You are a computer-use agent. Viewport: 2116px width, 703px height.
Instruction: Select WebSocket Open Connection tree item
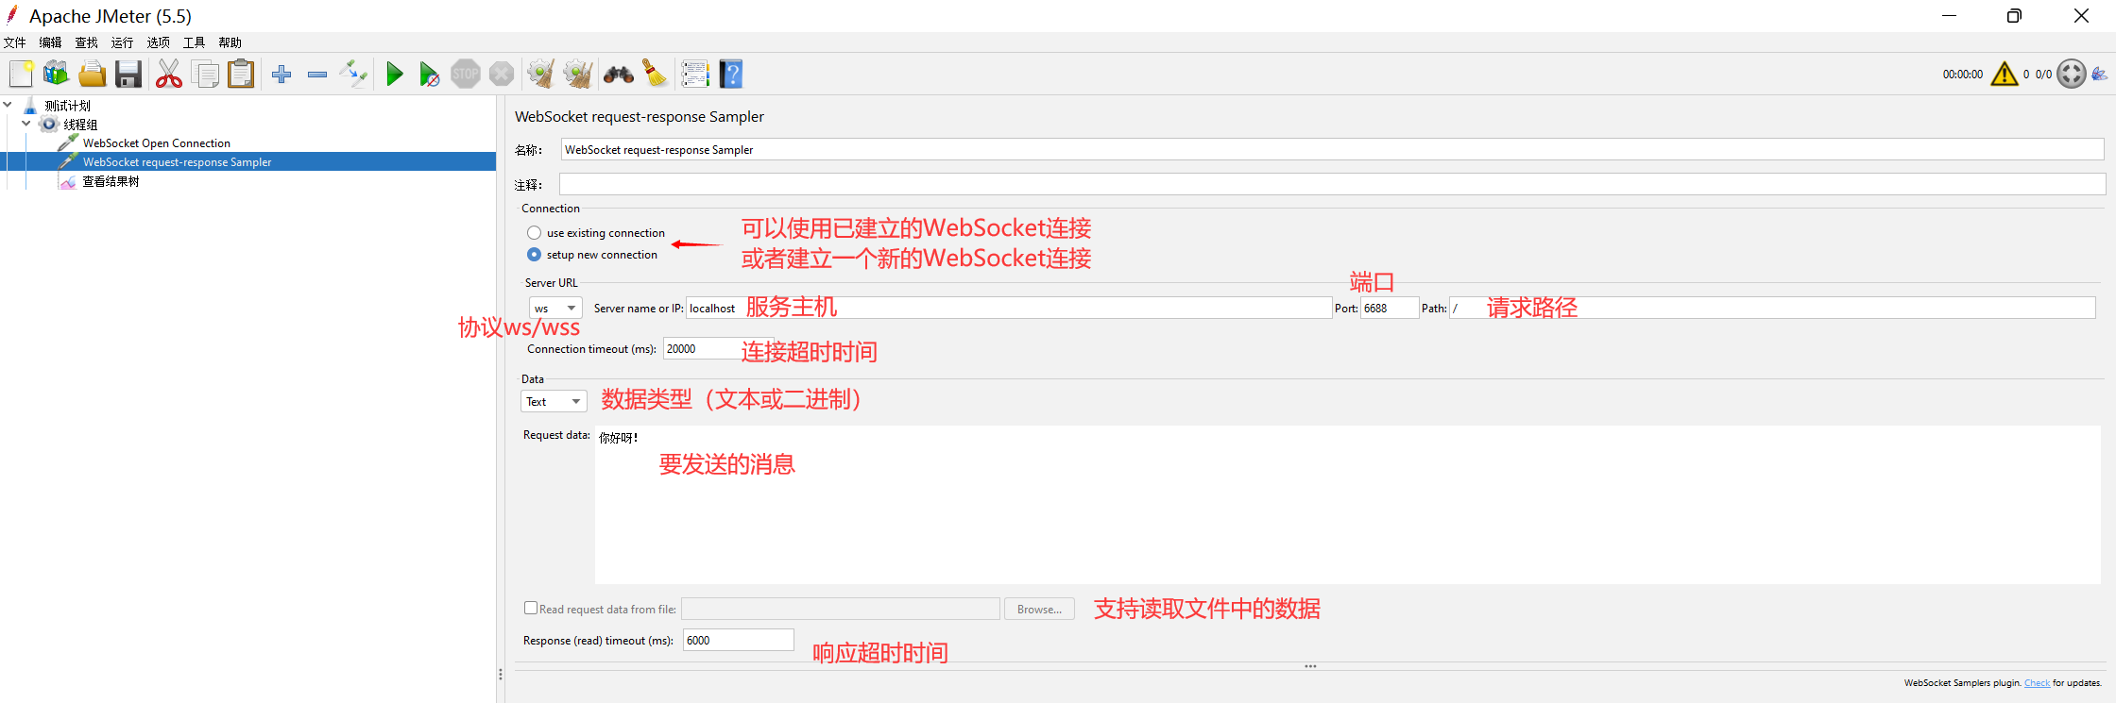tap(156, 143)
